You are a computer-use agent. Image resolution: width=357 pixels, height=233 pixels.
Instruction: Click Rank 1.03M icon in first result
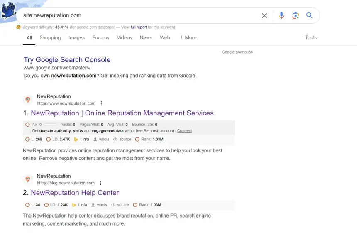pos(137,140)
